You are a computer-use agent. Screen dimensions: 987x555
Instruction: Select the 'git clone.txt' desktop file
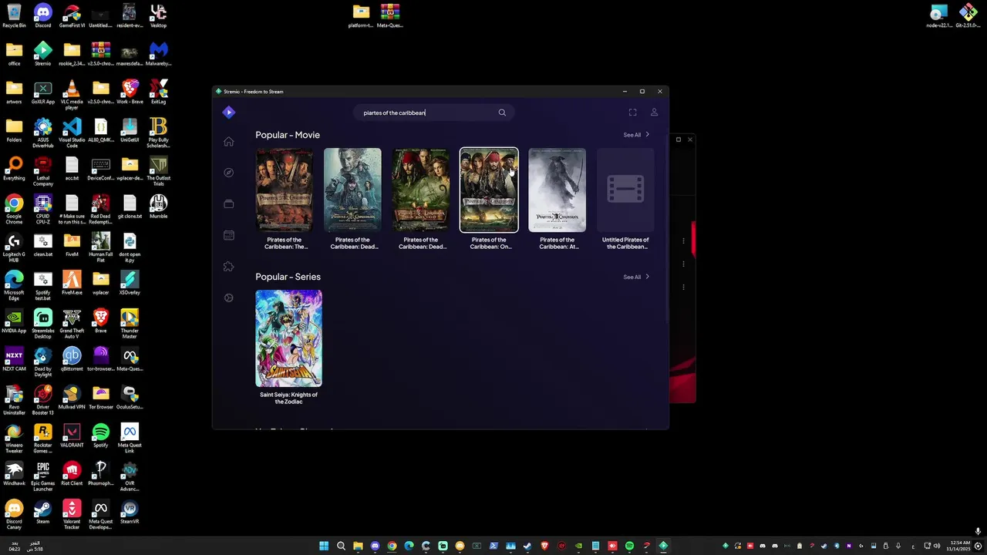click(130, 206)
